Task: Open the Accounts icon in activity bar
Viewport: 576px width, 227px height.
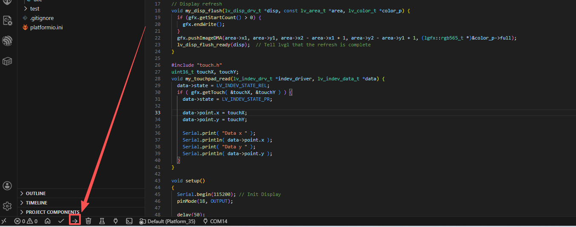Action: pyautogui.click(x=7, y=186)
